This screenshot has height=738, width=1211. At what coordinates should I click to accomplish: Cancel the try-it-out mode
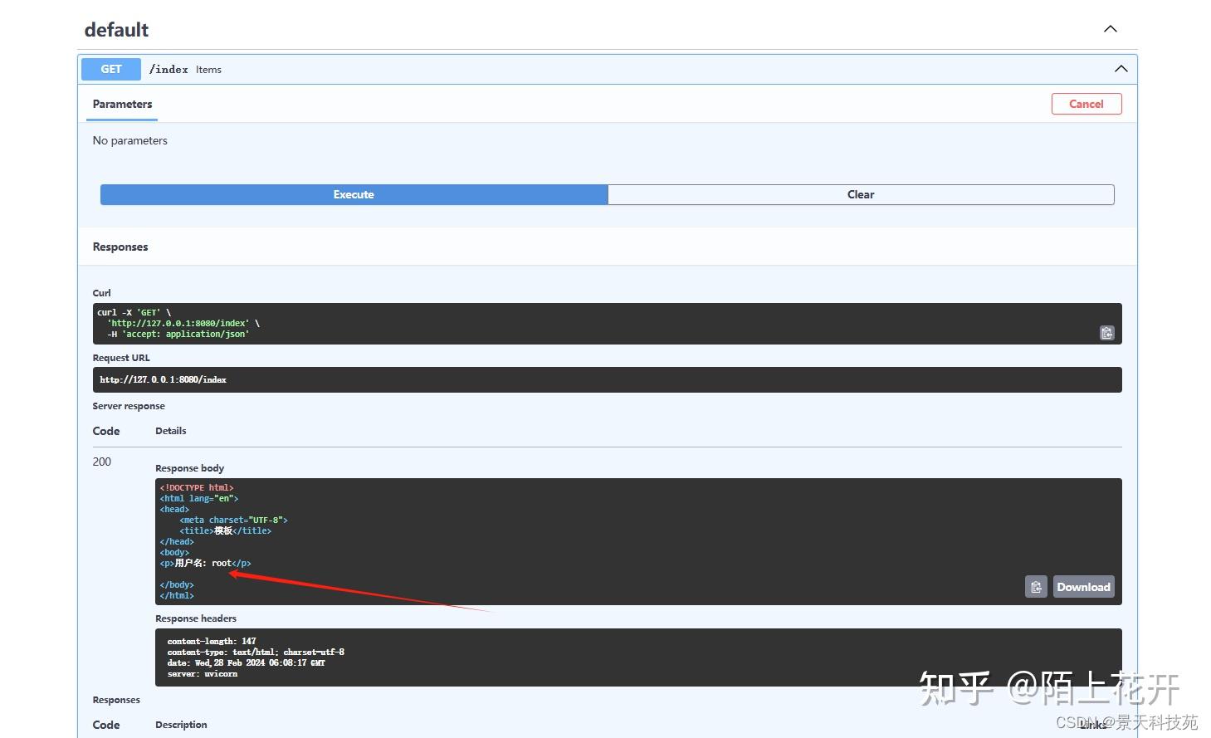click(x=1086, y=104)
